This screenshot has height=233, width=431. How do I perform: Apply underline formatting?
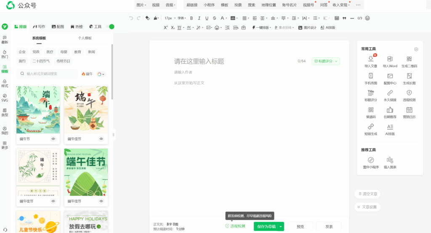(x=207, y=18)
